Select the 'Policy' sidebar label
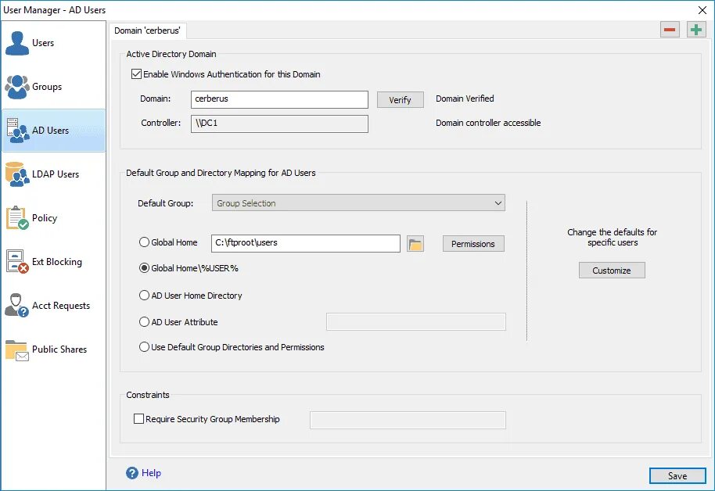The height and width of the screenshot is (491, 715). pyautogui.click(x=45, y=218)
